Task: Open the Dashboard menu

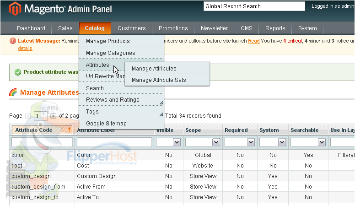Action: coord(31,28)
